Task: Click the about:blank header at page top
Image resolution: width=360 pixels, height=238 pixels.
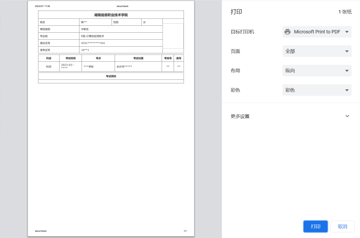Action: tap(122, 6)
